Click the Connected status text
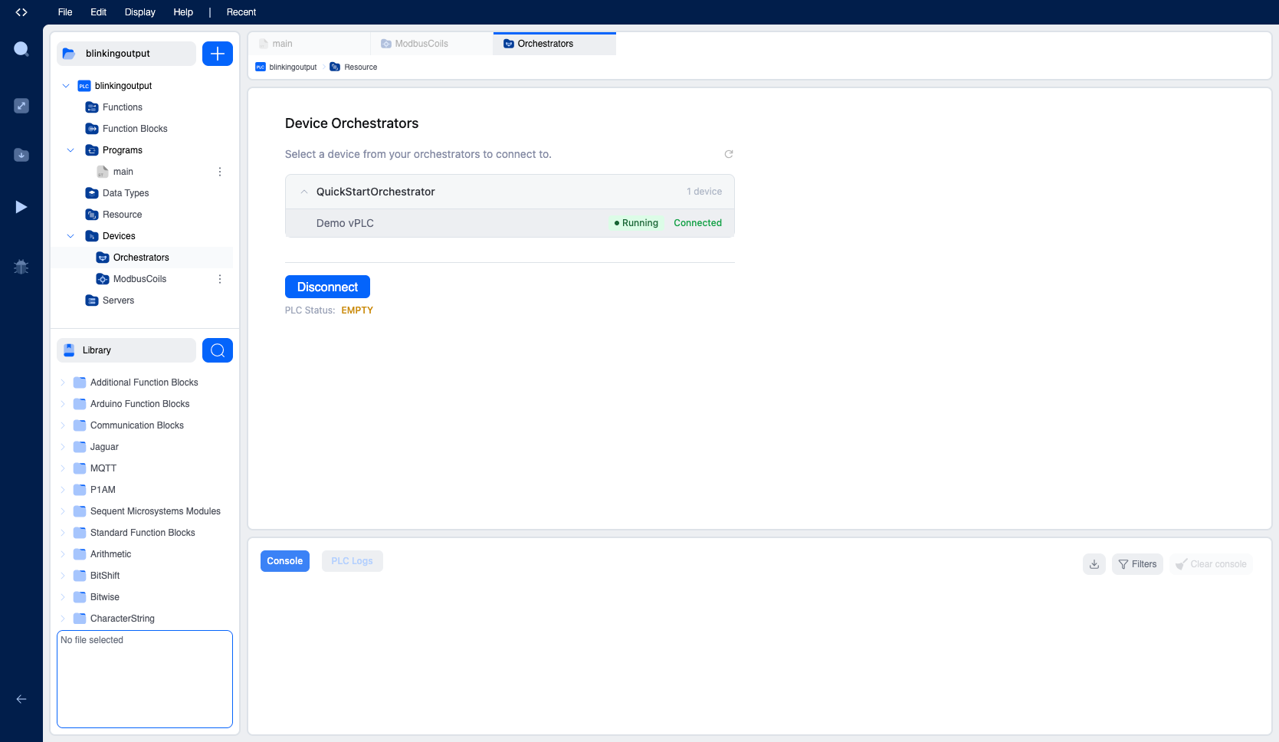The image size is (1279, 742). tap(697, 223)
